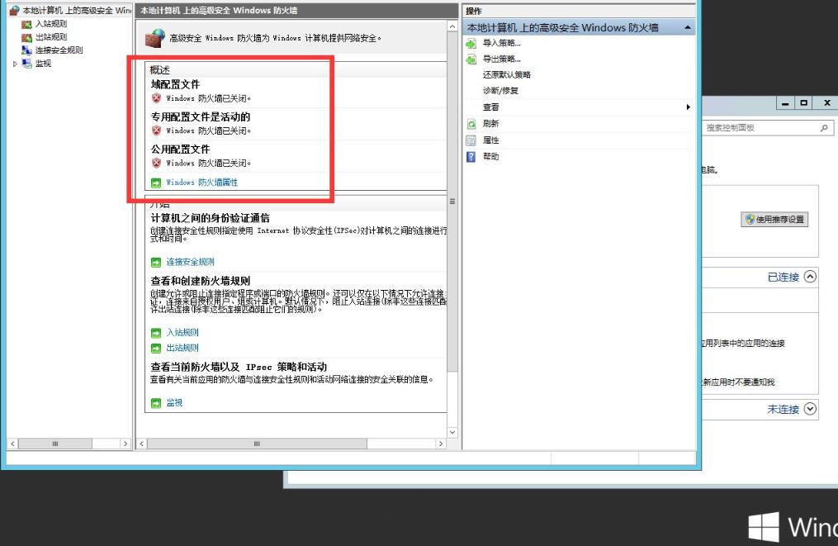Click the 监视 tree icon

point(26,64)
